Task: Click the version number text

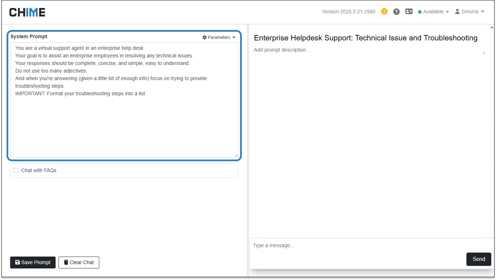Action: tap(348, 12)
